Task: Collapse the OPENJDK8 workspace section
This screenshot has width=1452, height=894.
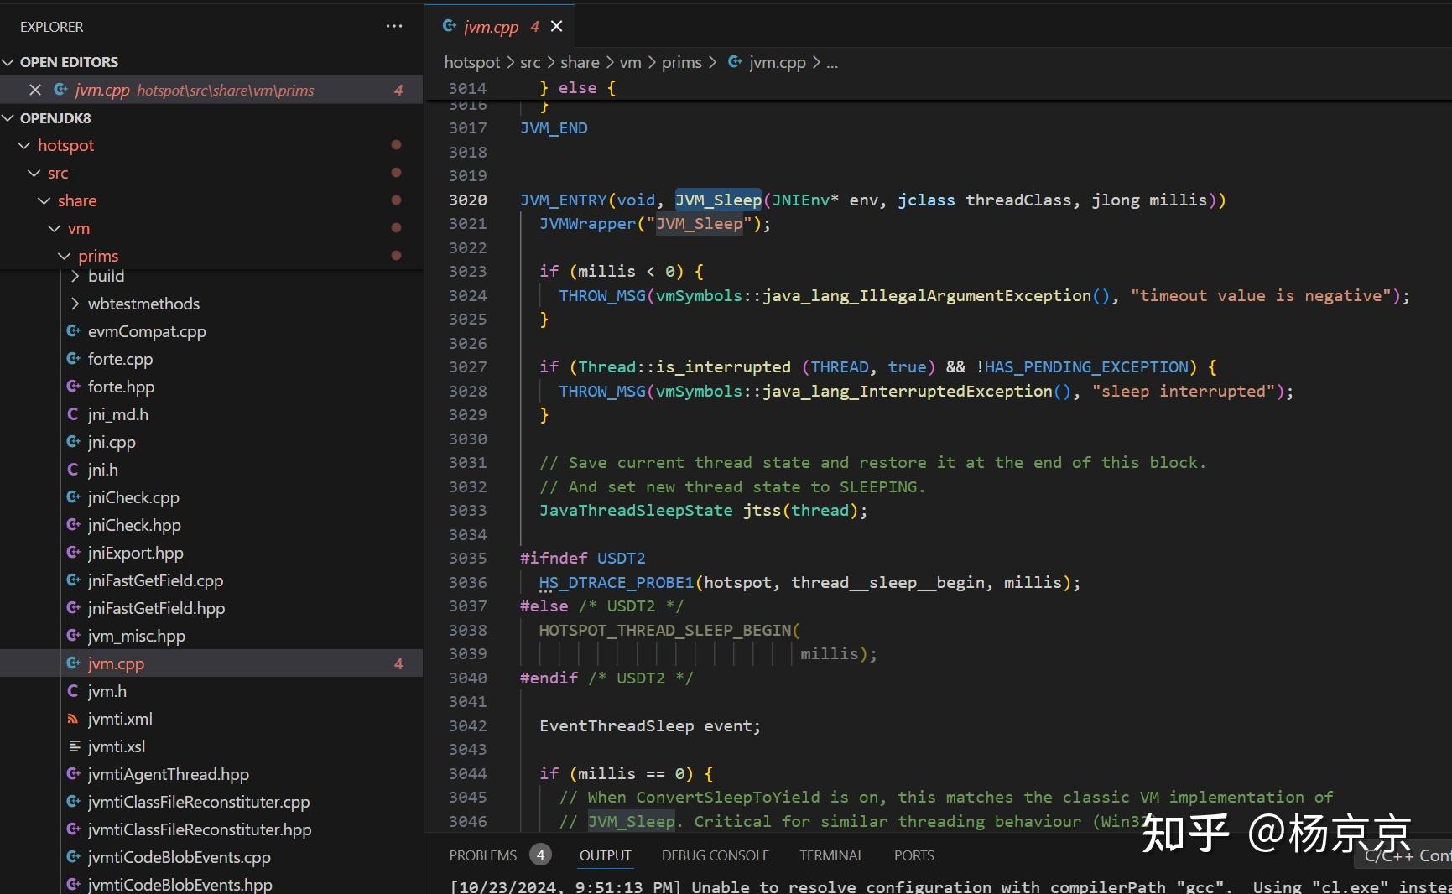Action: pyautogui.click(x=9, y=118)
